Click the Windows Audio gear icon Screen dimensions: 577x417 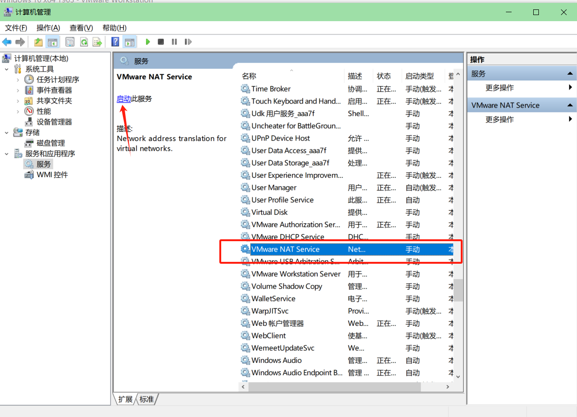tap(245, 360)
